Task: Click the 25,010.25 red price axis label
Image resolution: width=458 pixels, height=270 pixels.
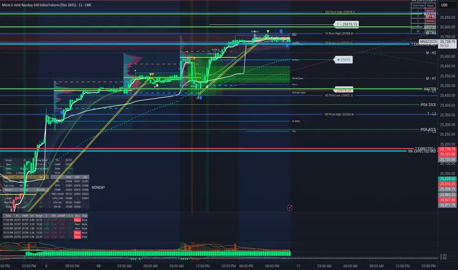Action: pyautogui.click(x=448, y=184)
